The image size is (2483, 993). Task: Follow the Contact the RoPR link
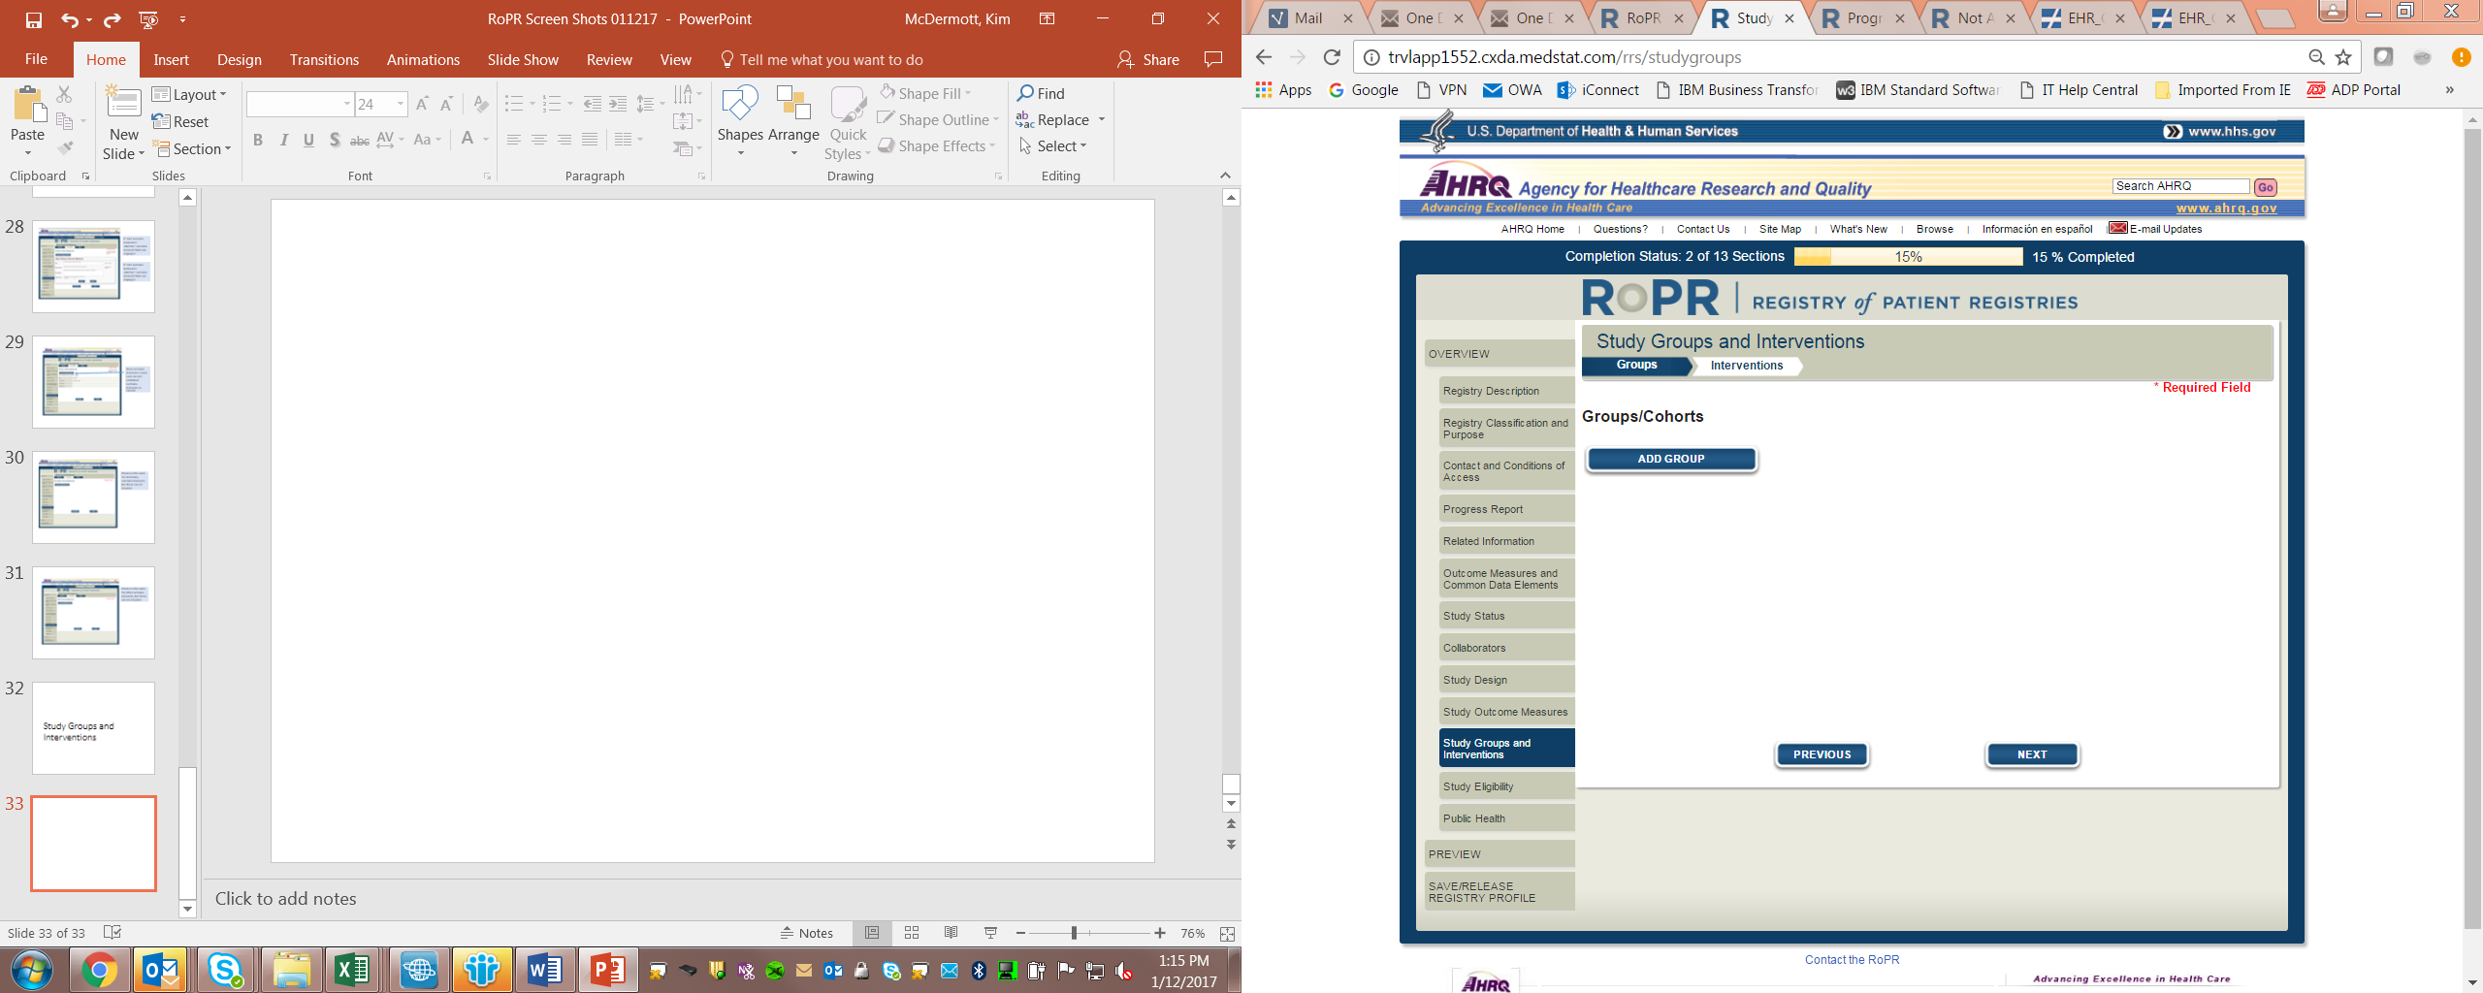pos(1852,960)
